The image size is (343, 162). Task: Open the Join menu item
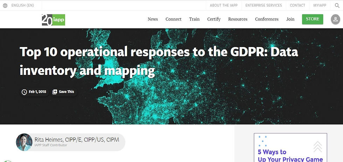[x=290, y=19]
